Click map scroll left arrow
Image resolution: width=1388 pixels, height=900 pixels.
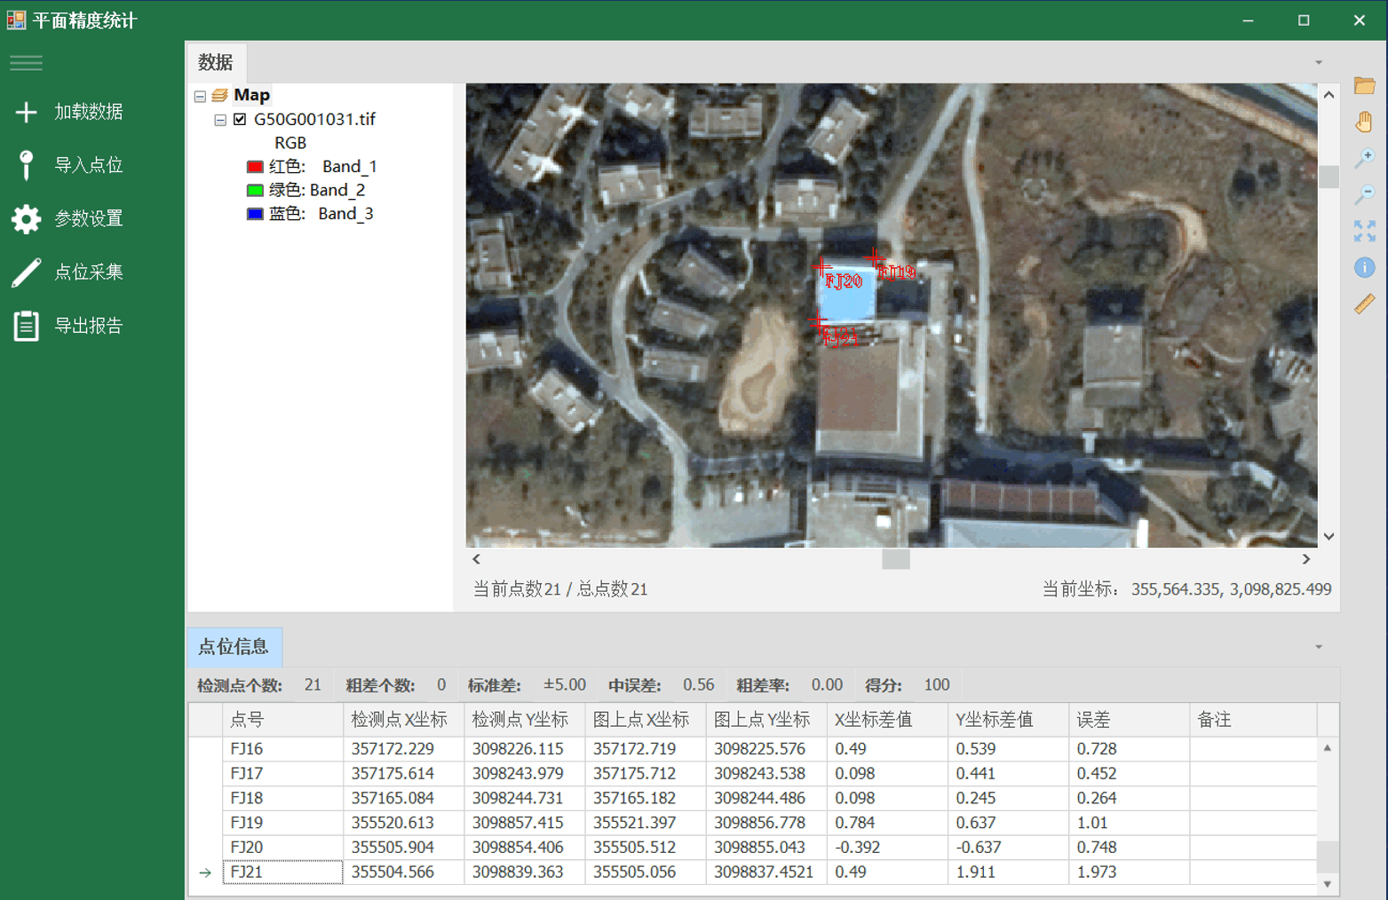(x=477, y=559)
